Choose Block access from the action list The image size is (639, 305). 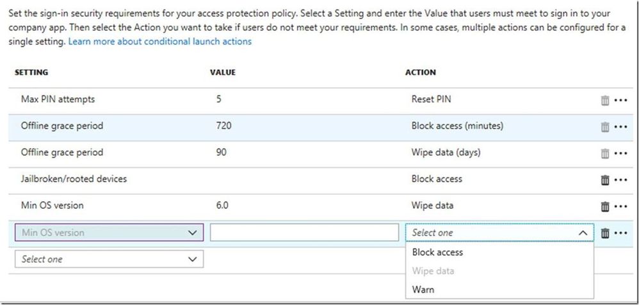[437, 252]
